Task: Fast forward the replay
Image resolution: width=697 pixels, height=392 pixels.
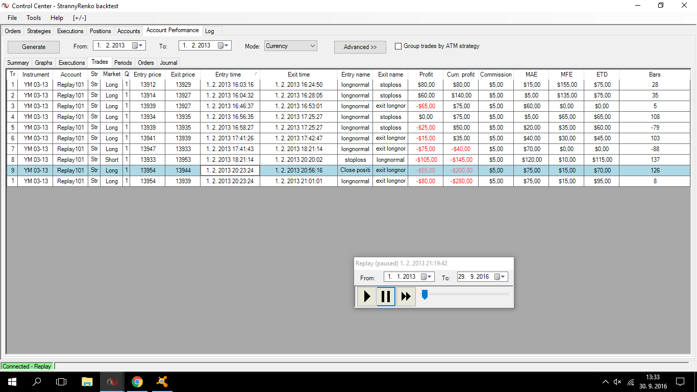Action: point(406,297)
